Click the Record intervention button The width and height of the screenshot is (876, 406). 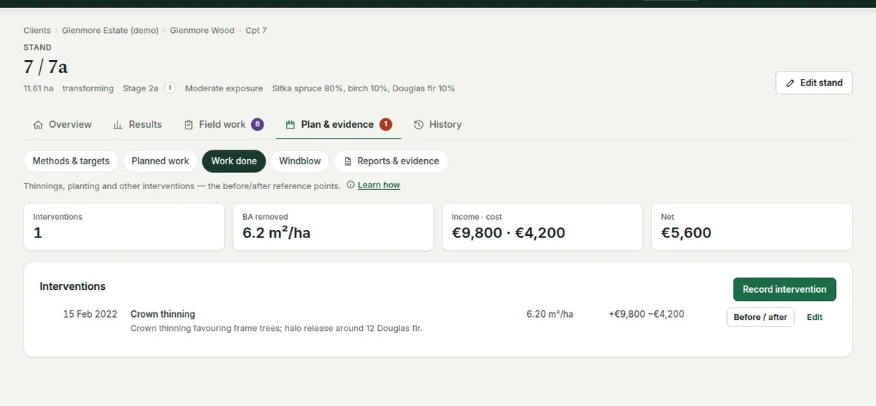pos(785,289)
